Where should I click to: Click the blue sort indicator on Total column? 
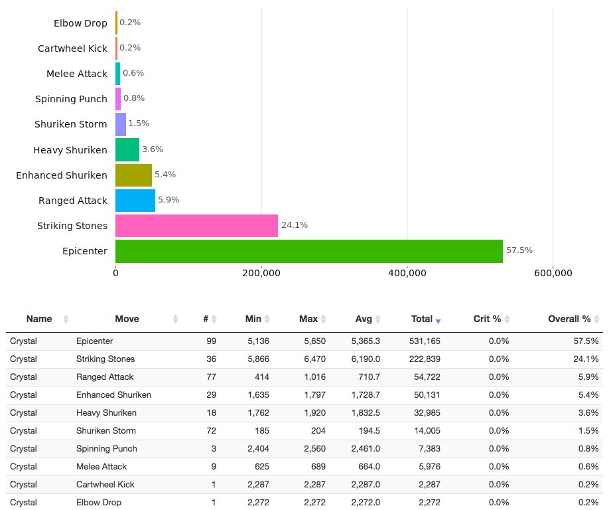click(x=437, y=320)
